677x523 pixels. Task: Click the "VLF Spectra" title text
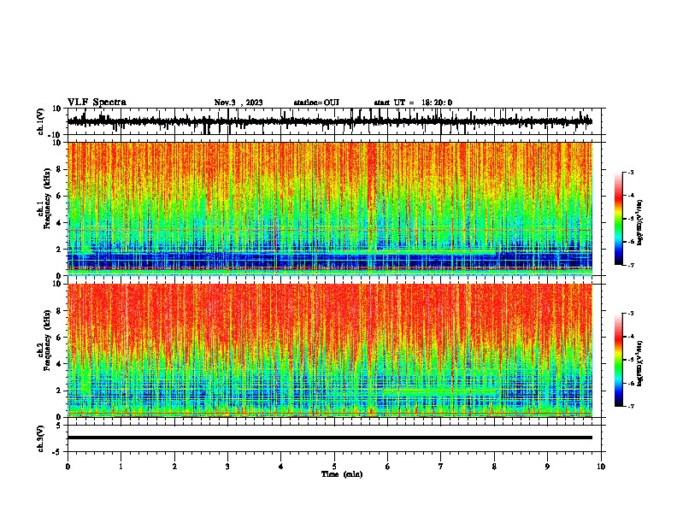click(97, 103)
